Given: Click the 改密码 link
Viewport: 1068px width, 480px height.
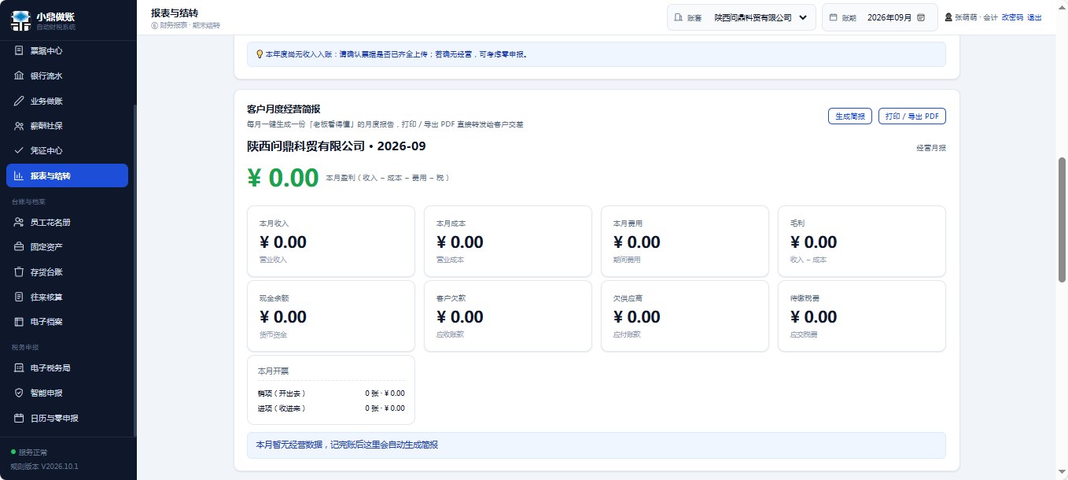Looking at the screenshot, I should coord(1012,17).
